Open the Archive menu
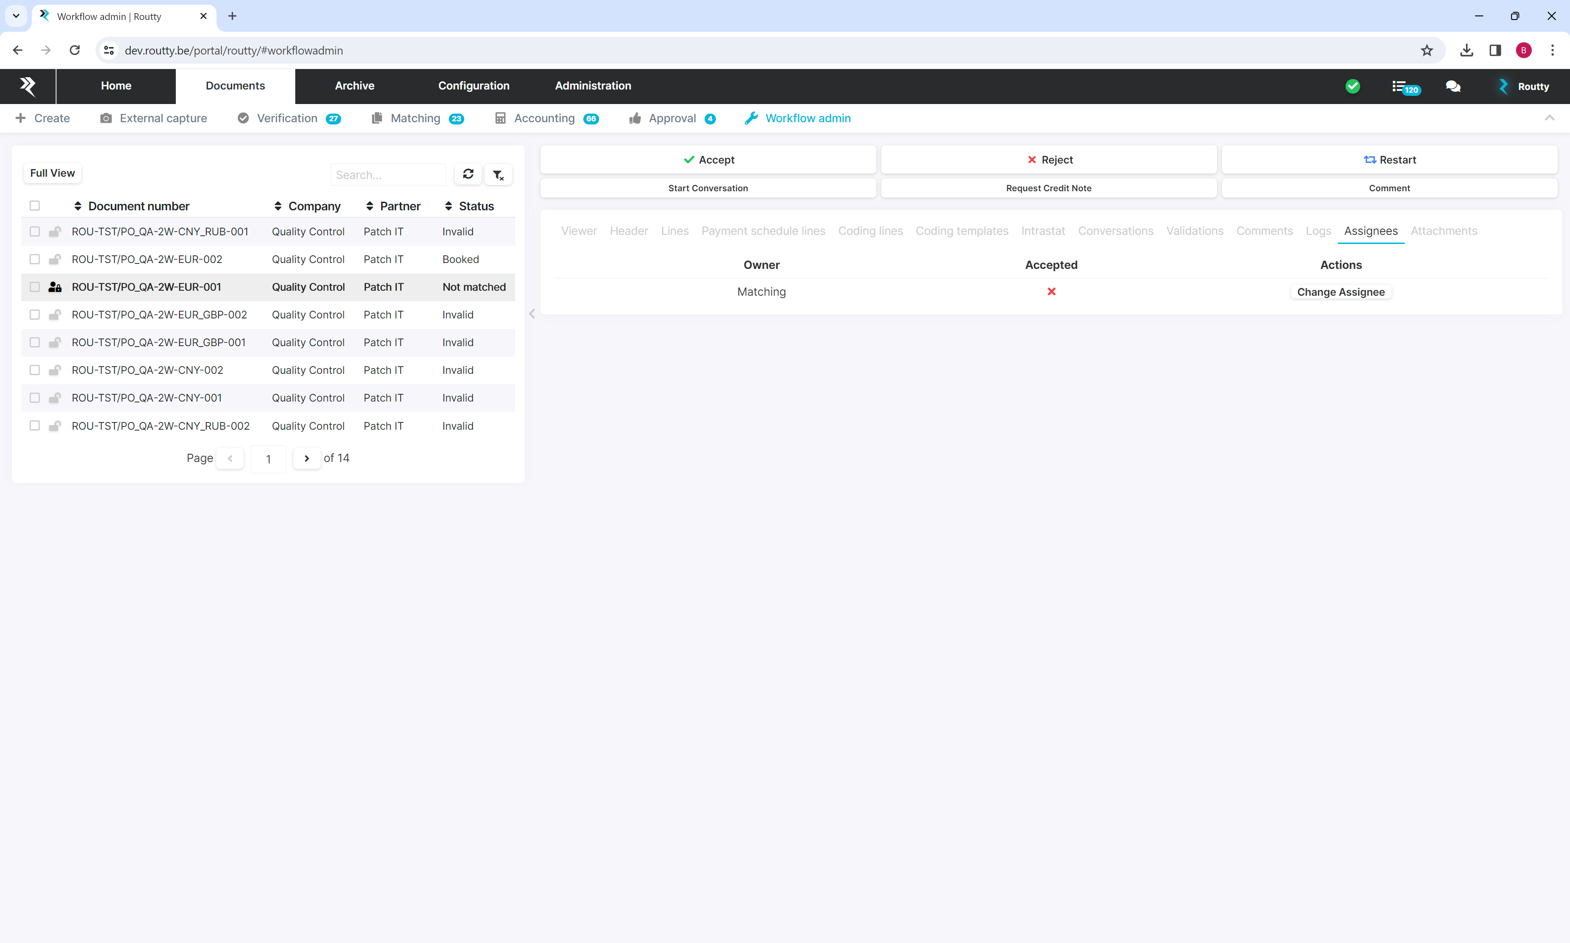Screen dimensions: 1570x943 [354, 86]
